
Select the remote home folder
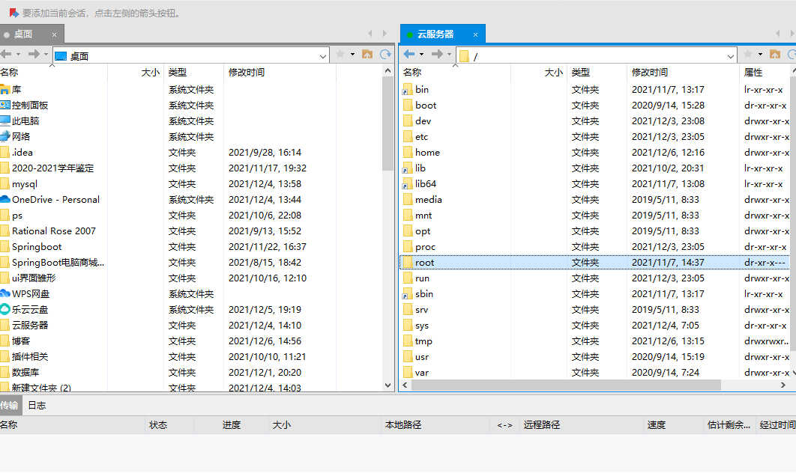coord(421,153)
